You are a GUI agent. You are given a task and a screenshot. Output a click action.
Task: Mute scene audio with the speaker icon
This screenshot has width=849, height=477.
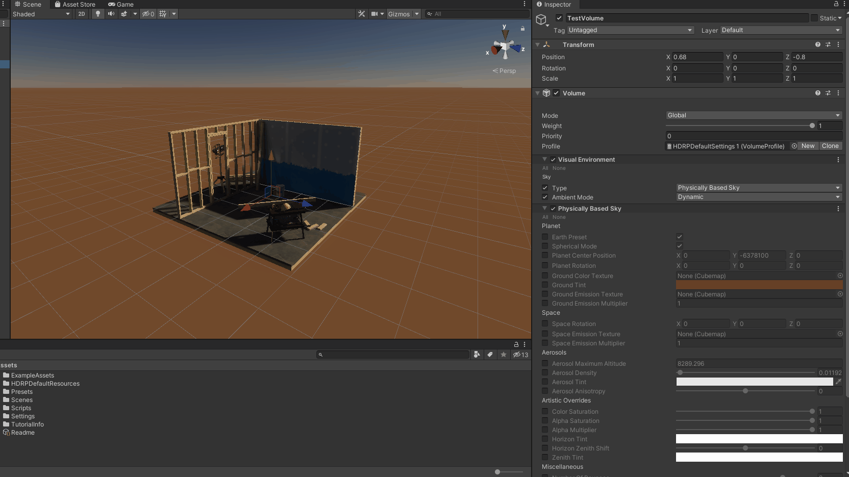pyautogui.click(x=111, y=14)
